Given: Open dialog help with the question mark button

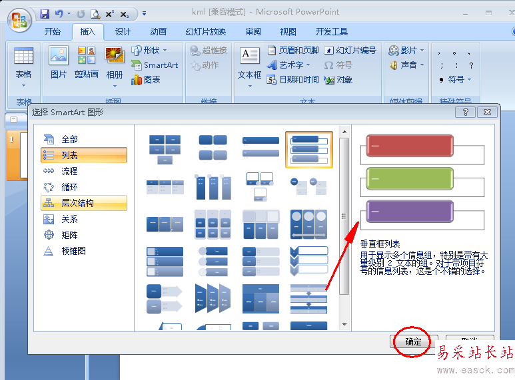Looking at the screenshot, I should [465, 112].
